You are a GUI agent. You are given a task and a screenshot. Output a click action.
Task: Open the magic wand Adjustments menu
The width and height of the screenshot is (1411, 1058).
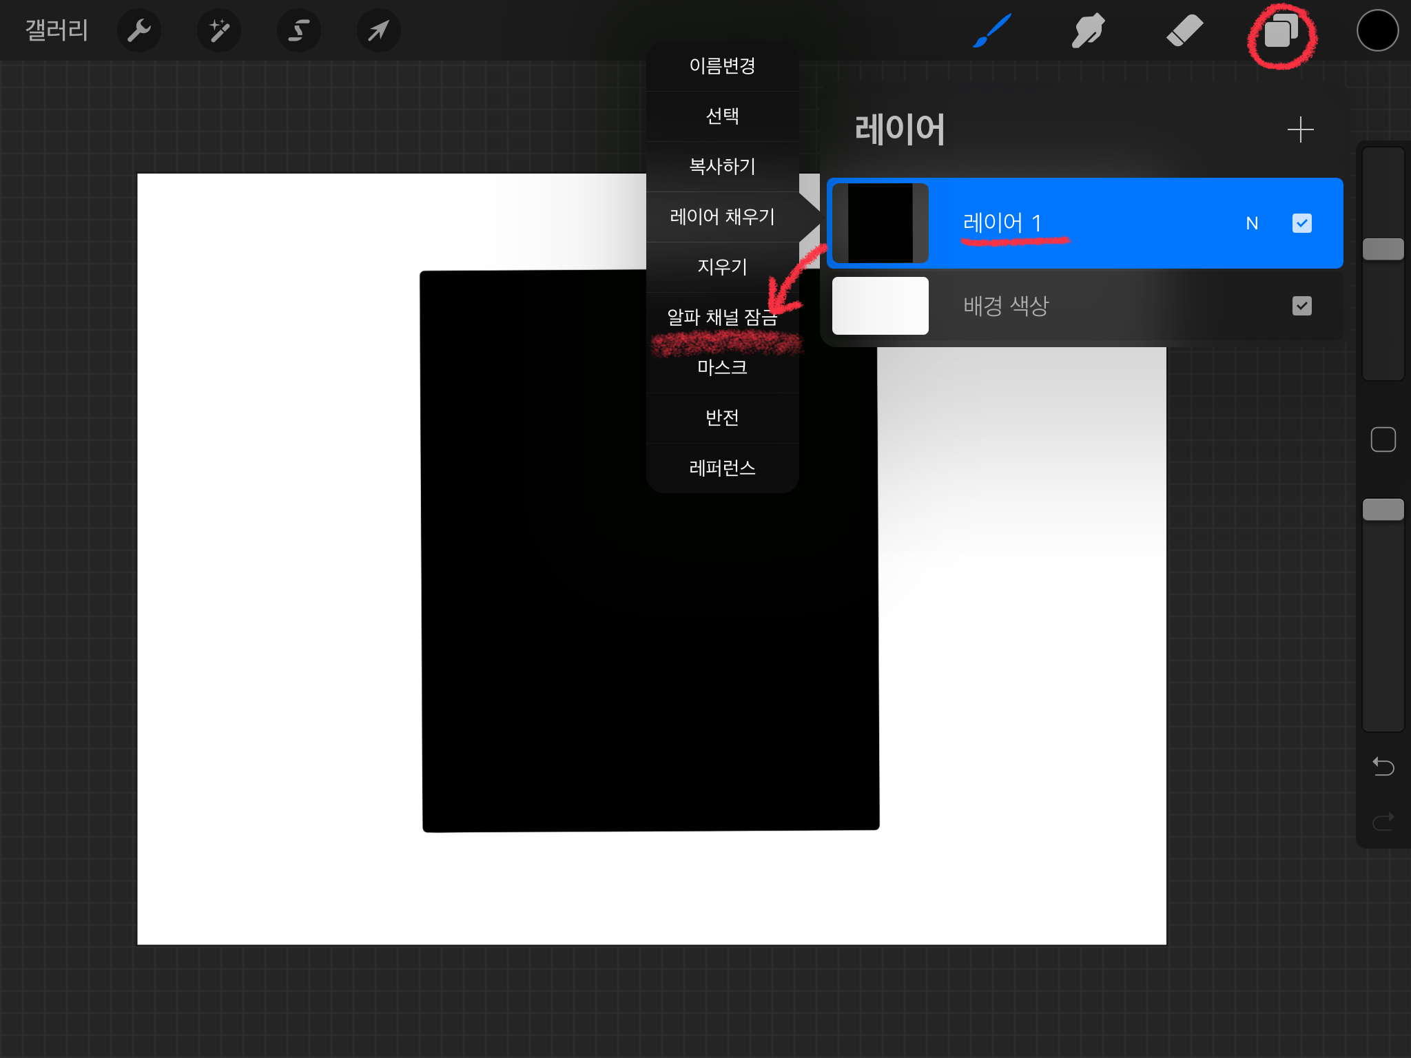pyautogui.click(x=219, y=30)
